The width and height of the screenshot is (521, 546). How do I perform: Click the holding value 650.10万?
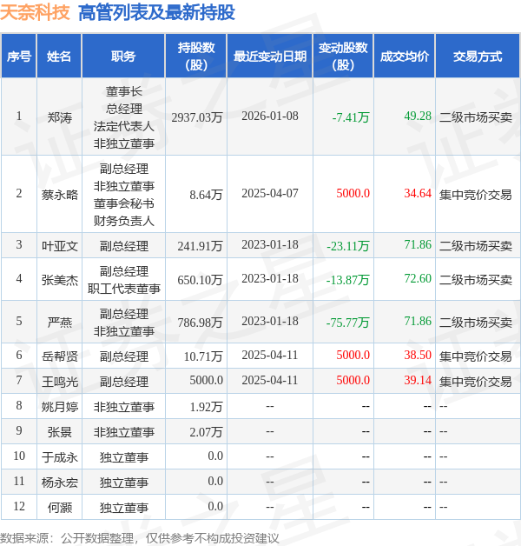(200, 280)
